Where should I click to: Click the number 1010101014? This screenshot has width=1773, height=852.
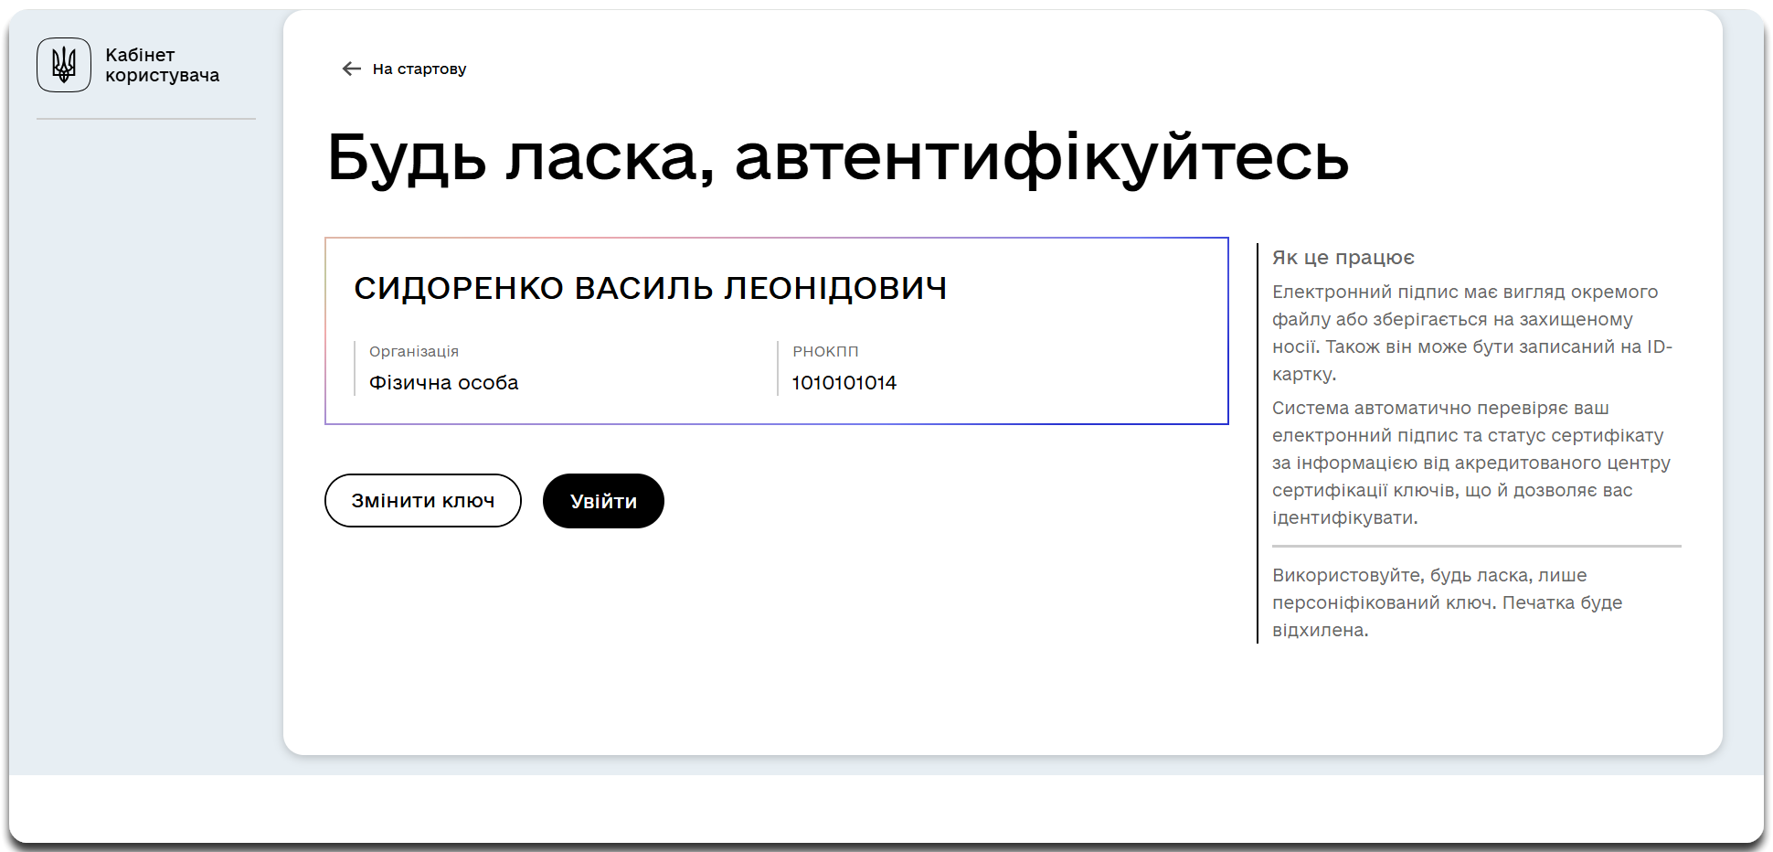coord(844,383)
